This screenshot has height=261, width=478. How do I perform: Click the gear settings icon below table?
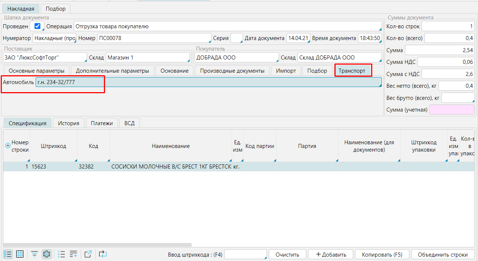click(x=47, y=254)
